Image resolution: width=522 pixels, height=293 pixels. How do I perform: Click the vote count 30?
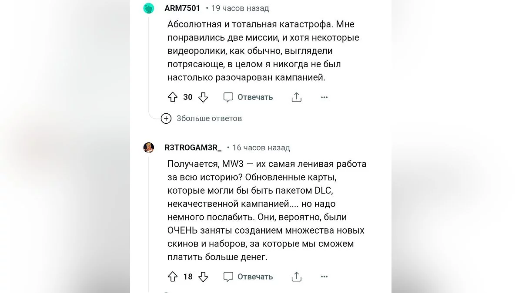click(188, 97)
